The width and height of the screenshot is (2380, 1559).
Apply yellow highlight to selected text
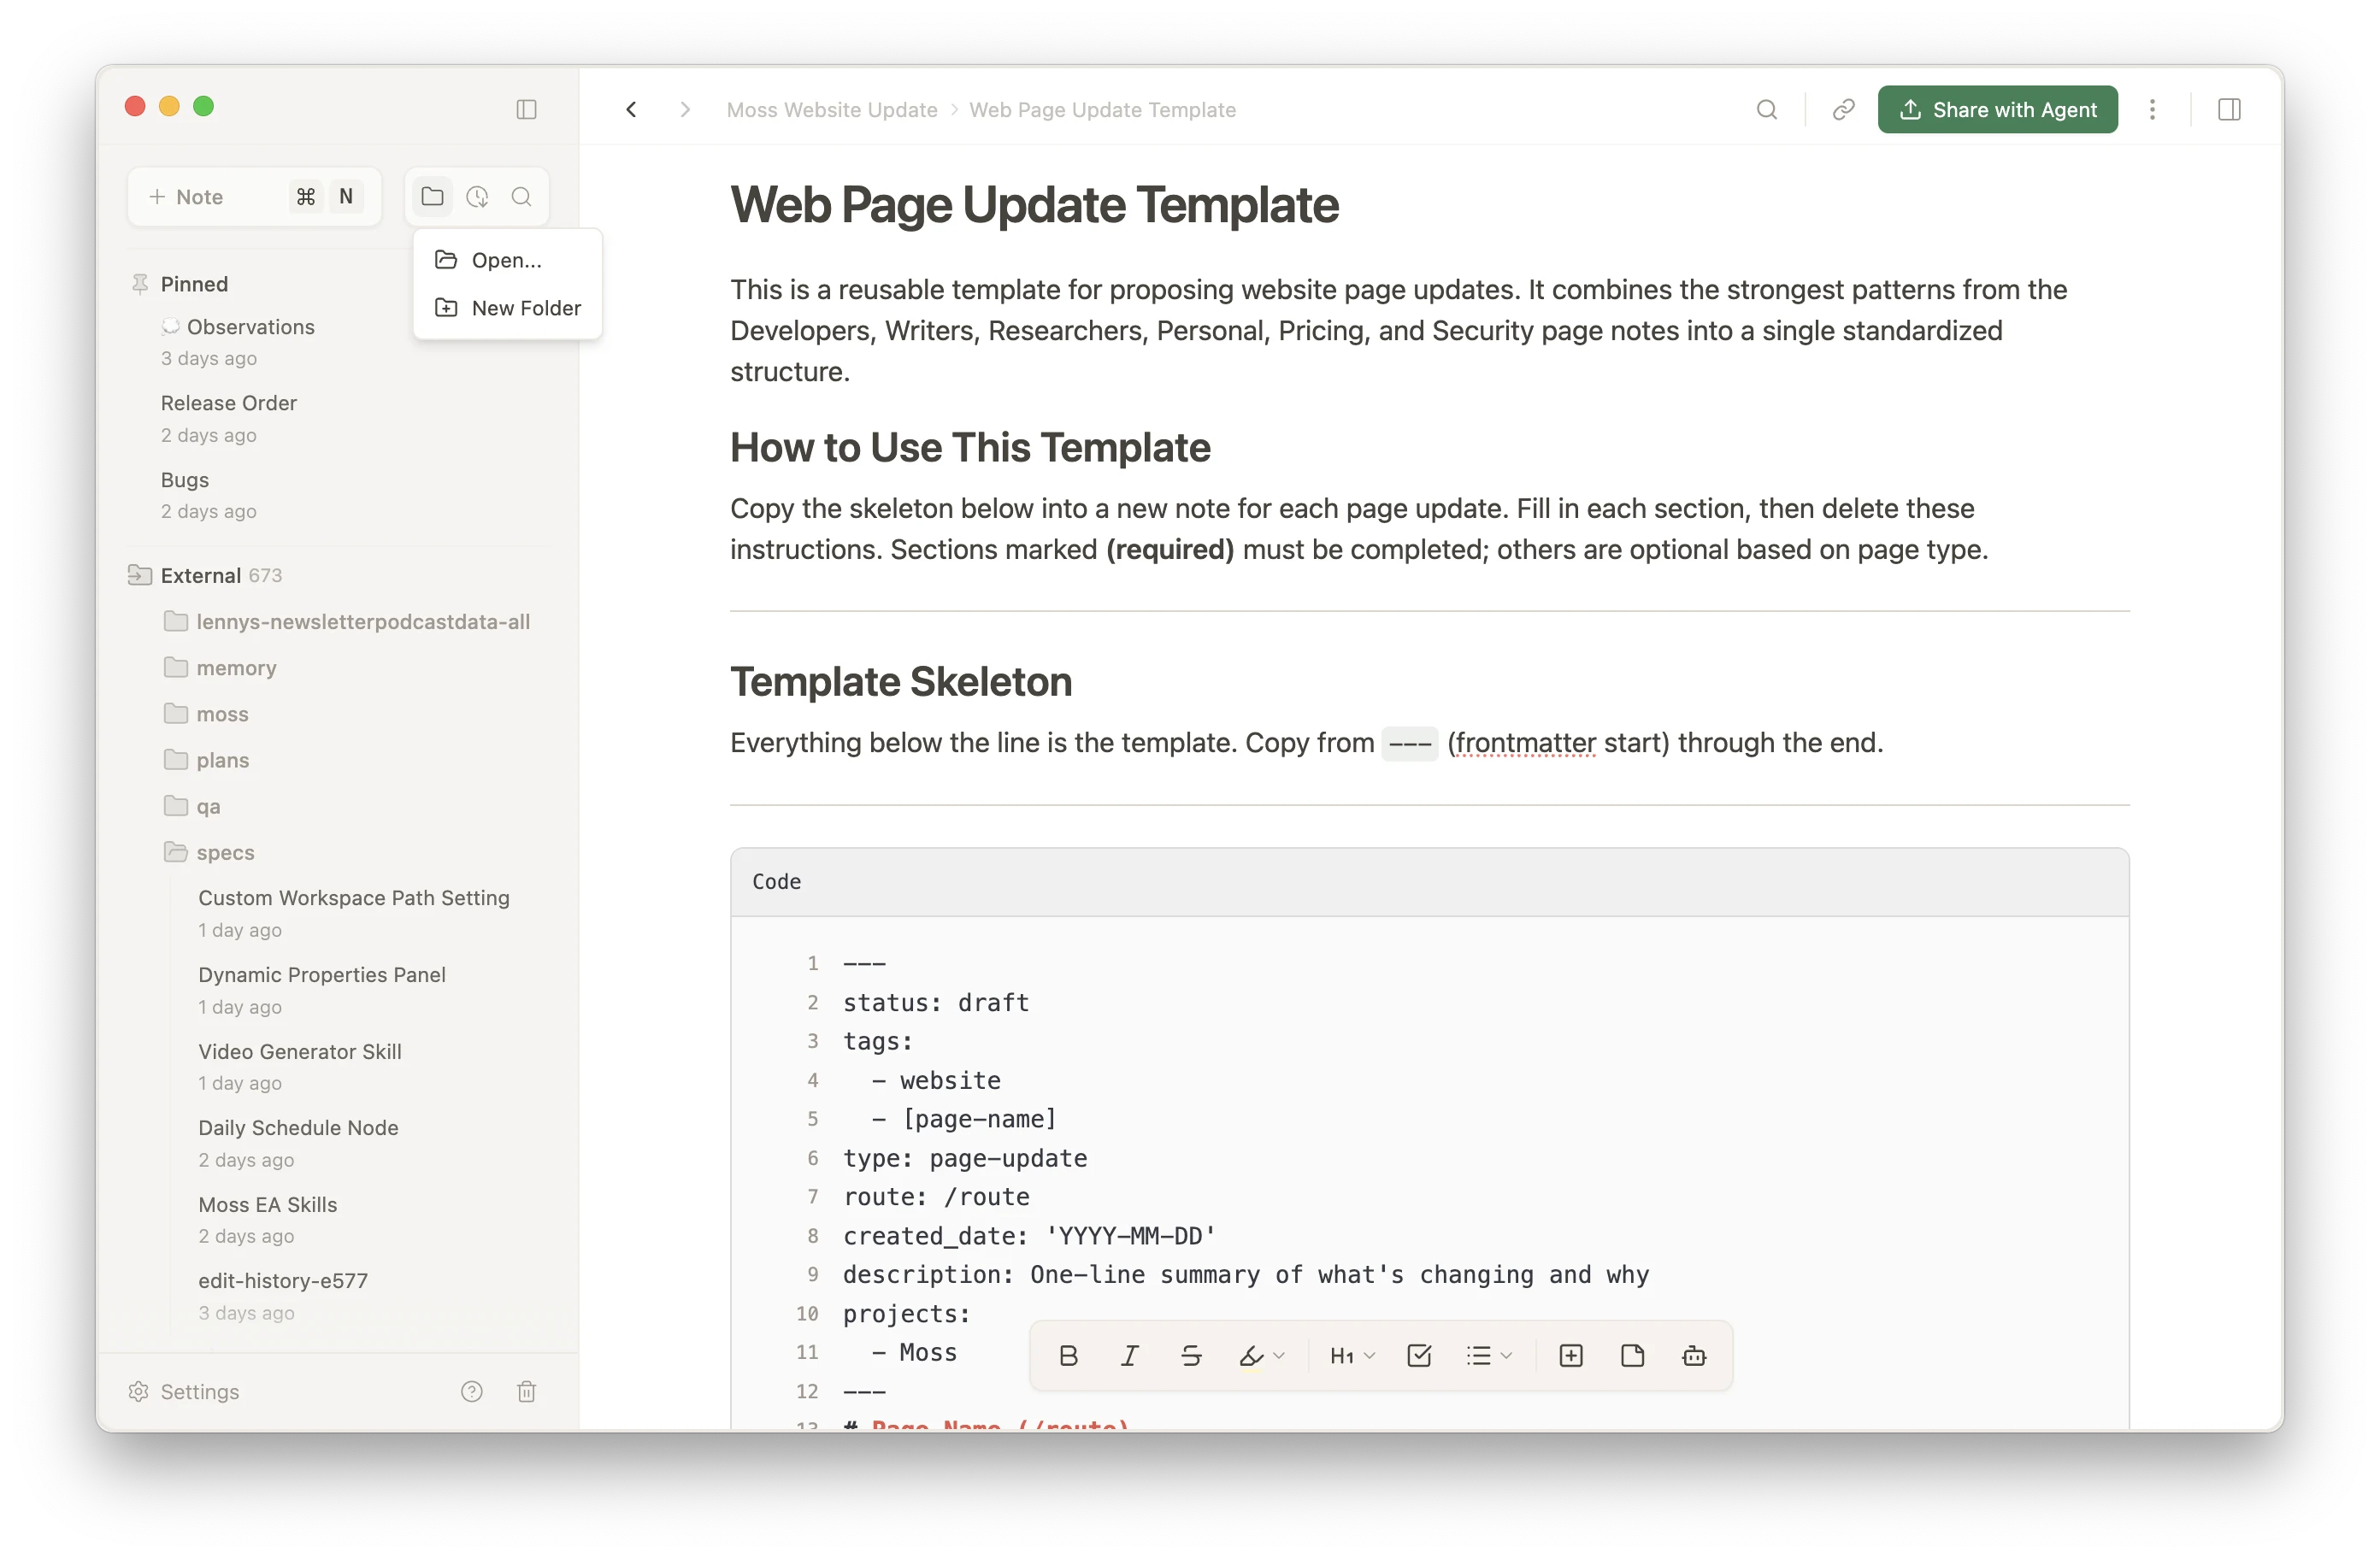(1252, 1355)
